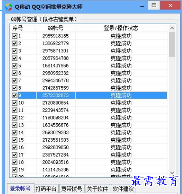Click the app logo icon in title bar
The image size is (182, 194).
point(9,7)
